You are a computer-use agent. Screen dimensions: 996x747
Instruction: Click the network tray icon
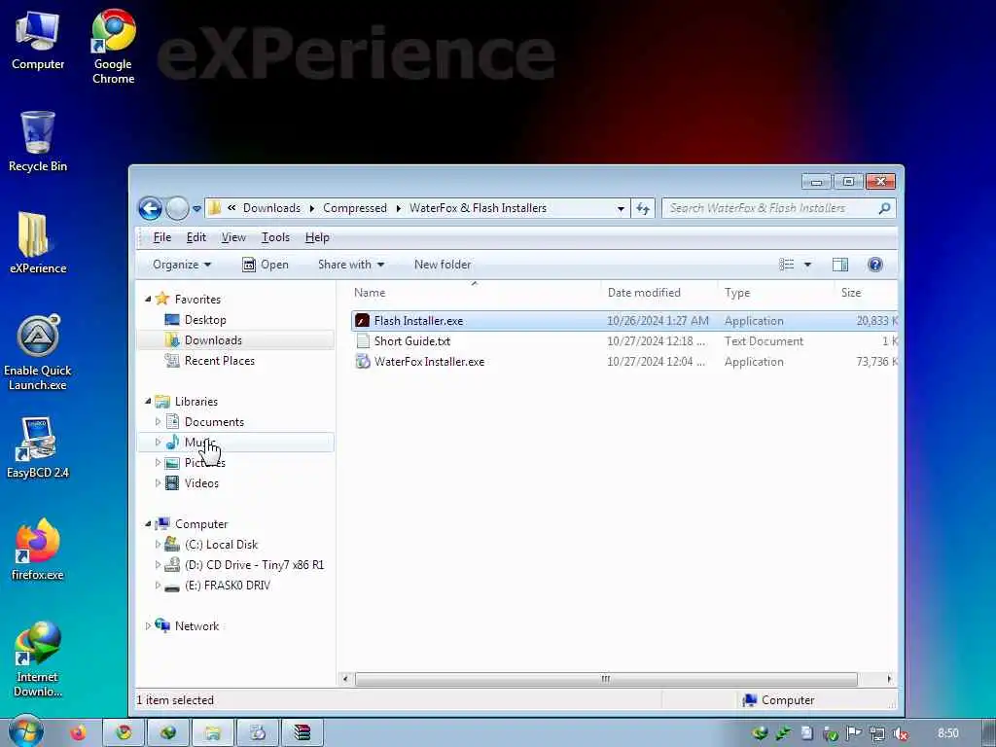pos(877,733)
